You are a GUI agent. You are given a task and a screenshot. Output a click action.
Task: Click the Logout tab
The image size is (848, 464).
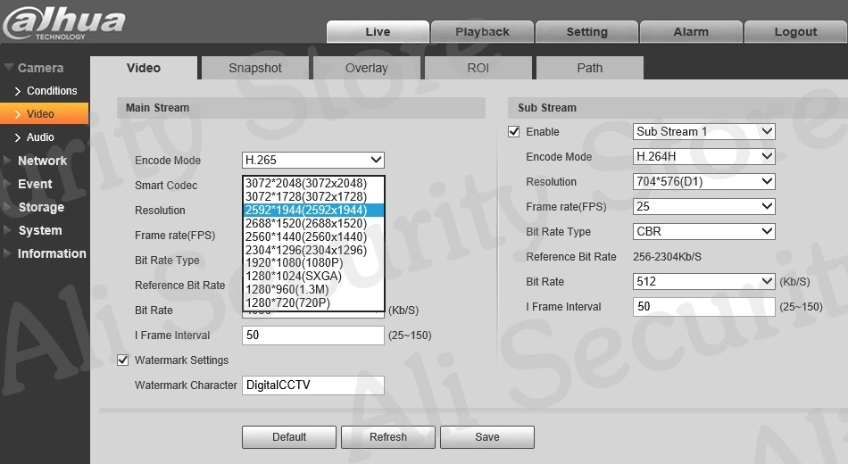(795, 32)
